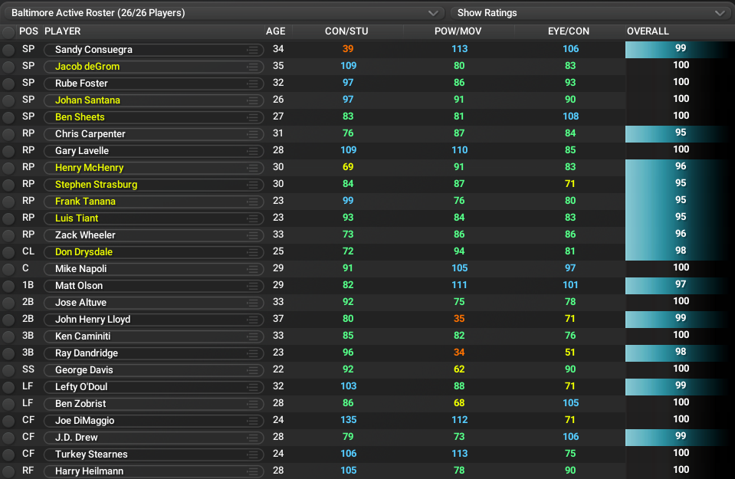Sort by the OVERALL column header
This screenshot has height=479, width=735.
[648, 31]
